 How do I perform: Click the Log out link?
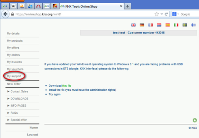(x=33, y=135)
